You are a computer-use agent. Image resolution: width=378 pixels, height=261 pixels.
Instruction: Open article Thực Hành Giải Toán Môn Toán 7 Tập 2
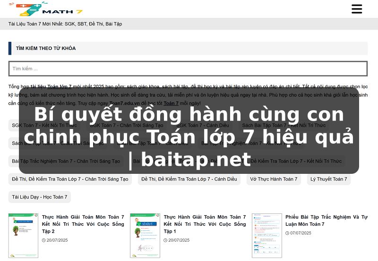tap(83, 224)
